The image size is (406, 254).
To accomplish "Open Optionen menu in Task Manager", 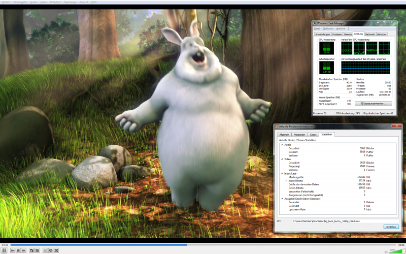I will [328, 28].
